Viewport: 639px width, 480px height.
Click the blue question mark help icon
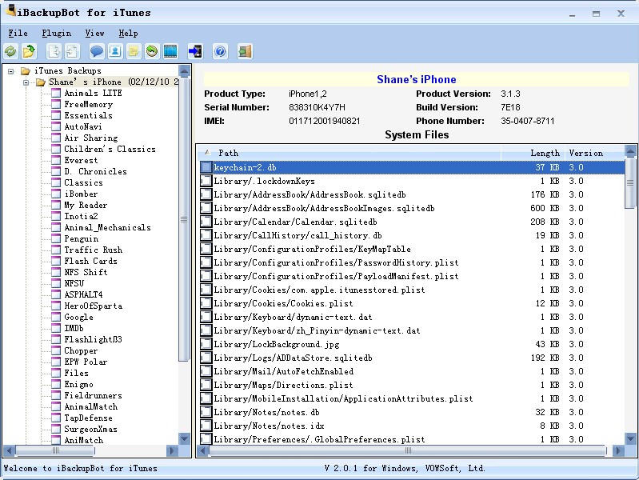(x=220, y=51)
